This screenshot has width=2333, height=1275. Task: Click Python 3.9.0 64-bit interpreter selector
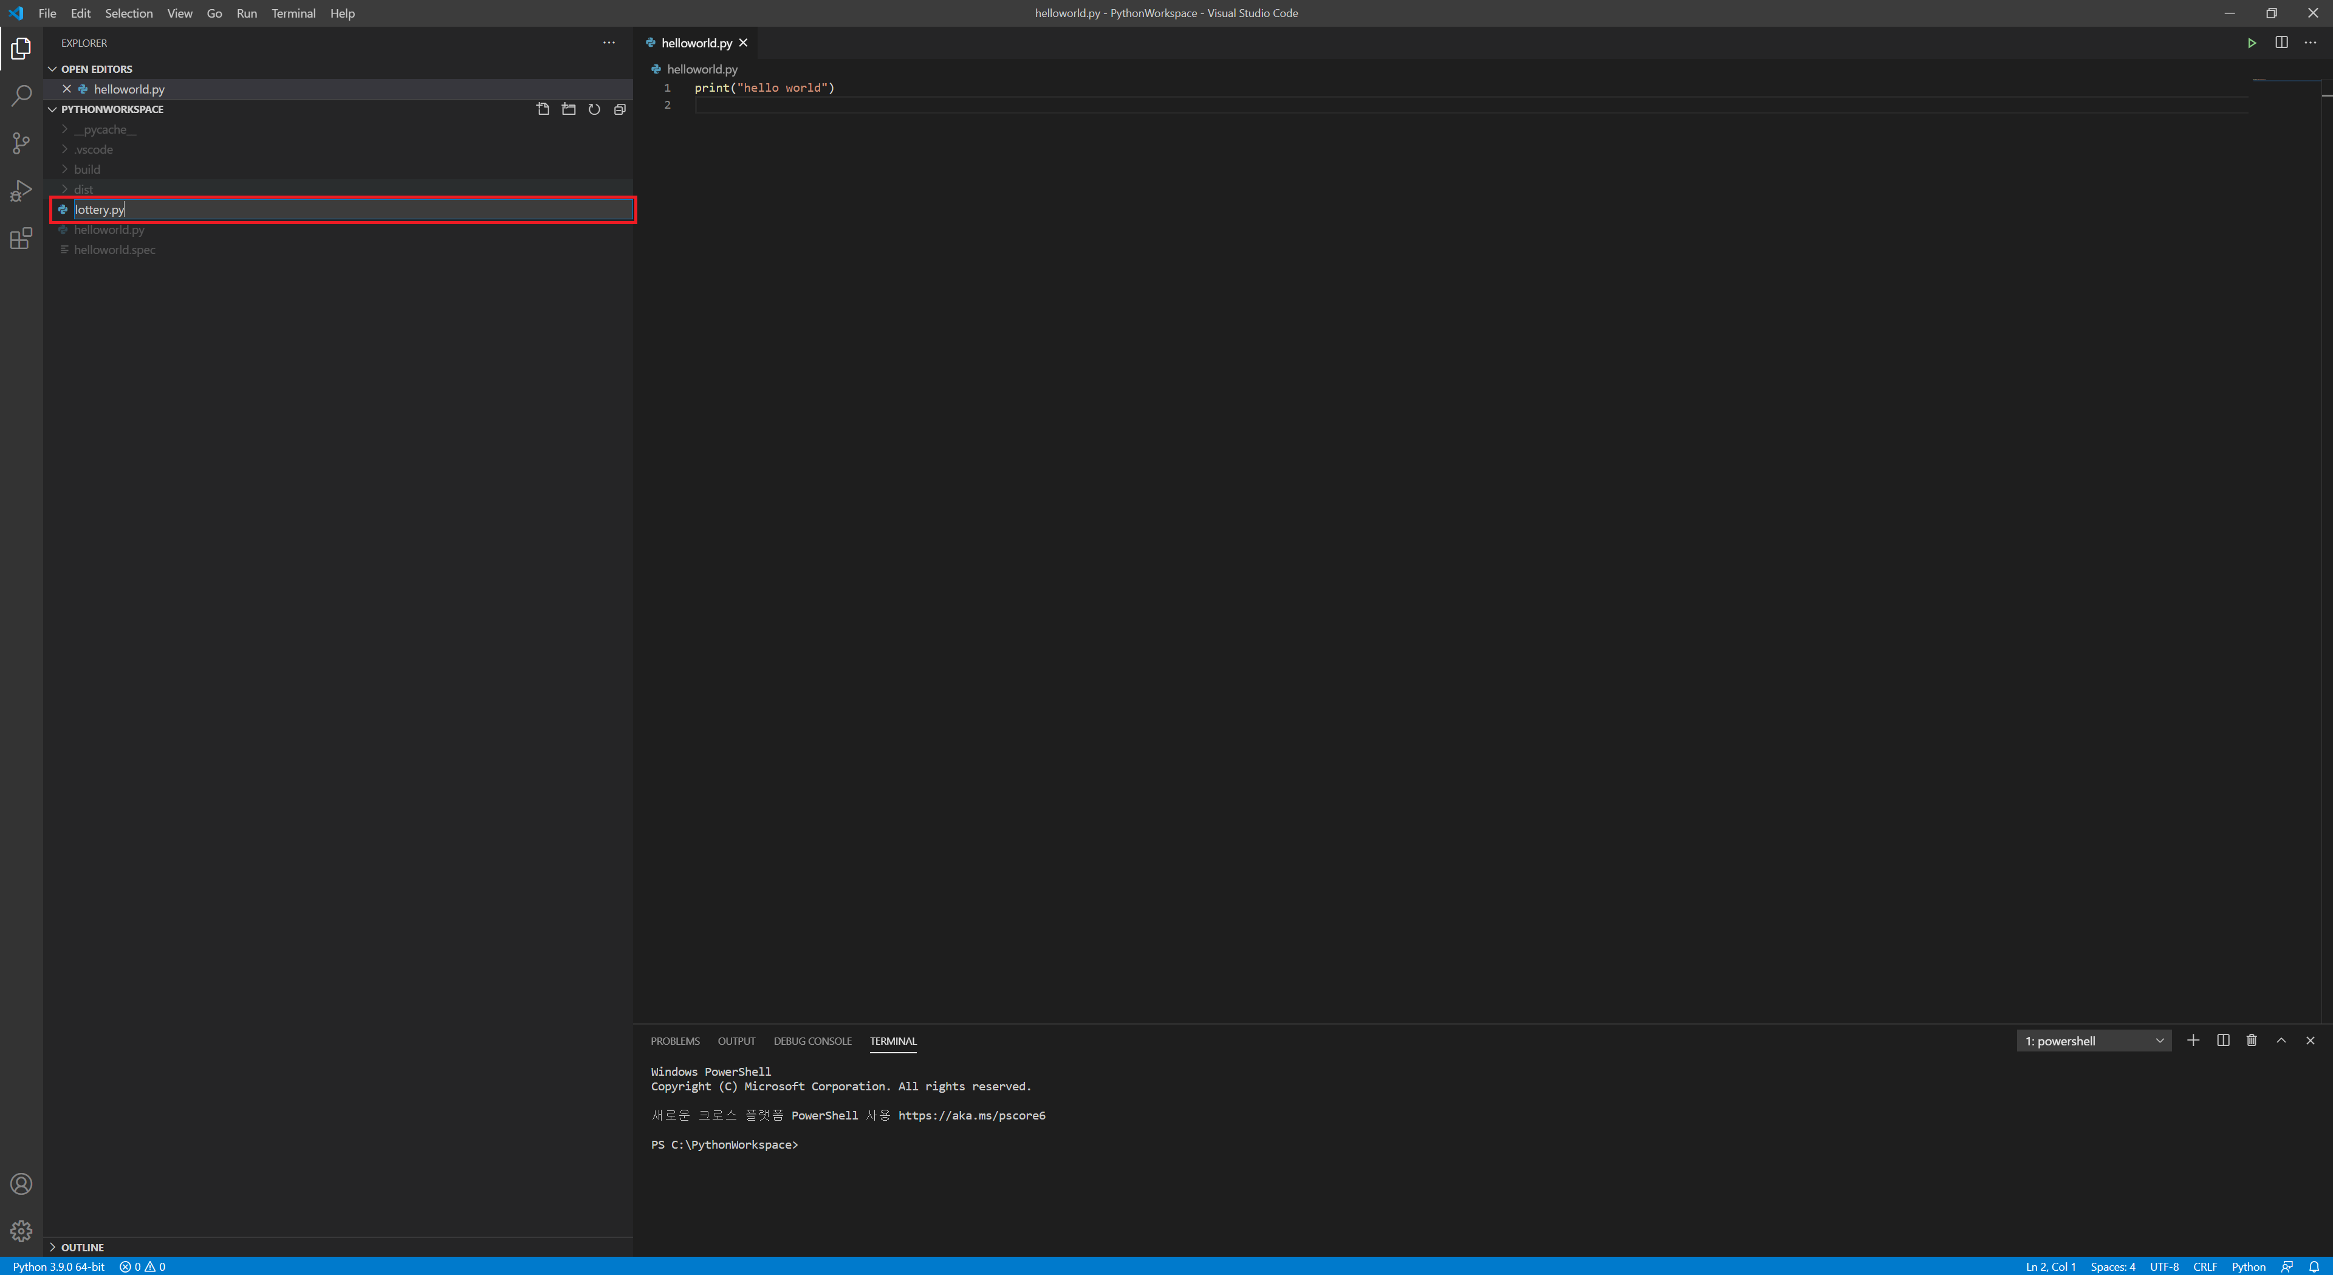pos(59,1266)
